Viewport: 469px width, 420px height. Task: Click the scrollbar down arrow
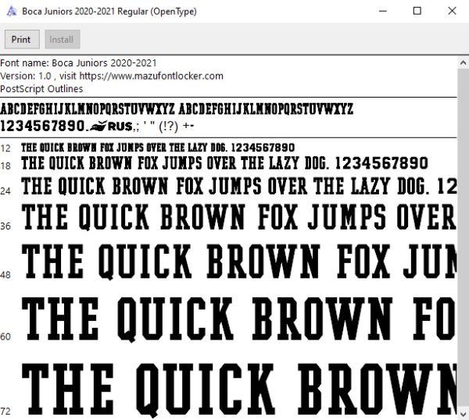click(x=463, y=415)
